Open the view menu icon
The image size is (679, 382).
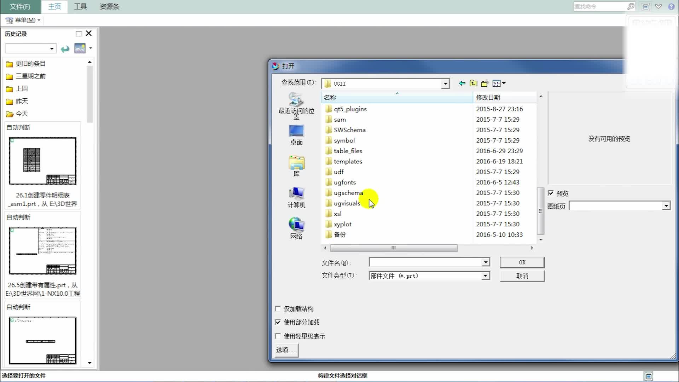pyautogui.click(x=499, y=83)
